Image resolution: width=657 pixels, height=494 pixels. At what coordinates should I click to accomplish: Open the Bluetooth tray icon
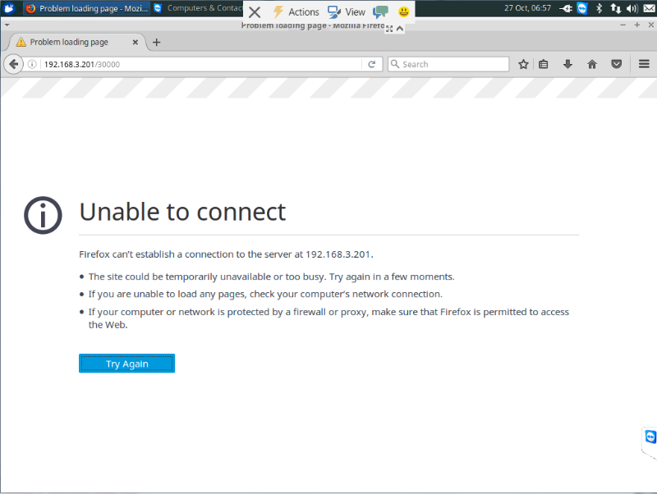(600, 8)
